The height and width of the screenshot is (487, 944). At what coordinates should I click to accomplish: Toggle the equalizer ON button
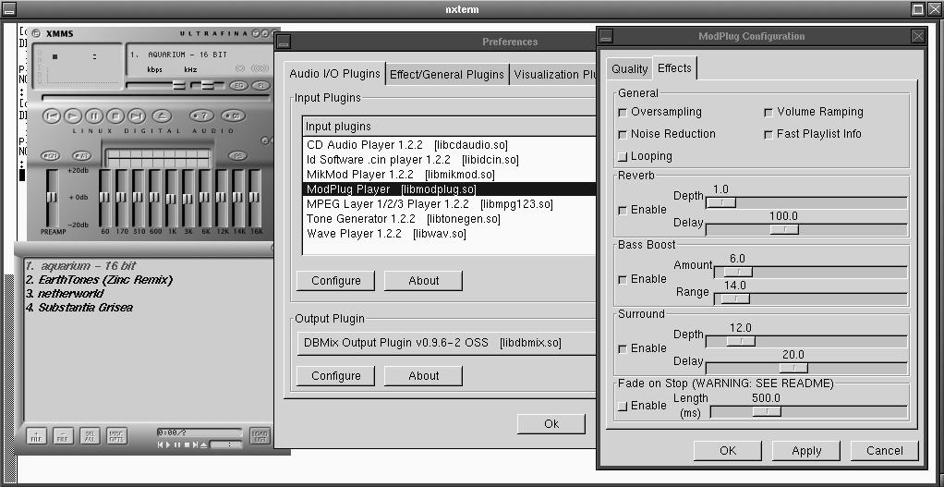(52, 155)
